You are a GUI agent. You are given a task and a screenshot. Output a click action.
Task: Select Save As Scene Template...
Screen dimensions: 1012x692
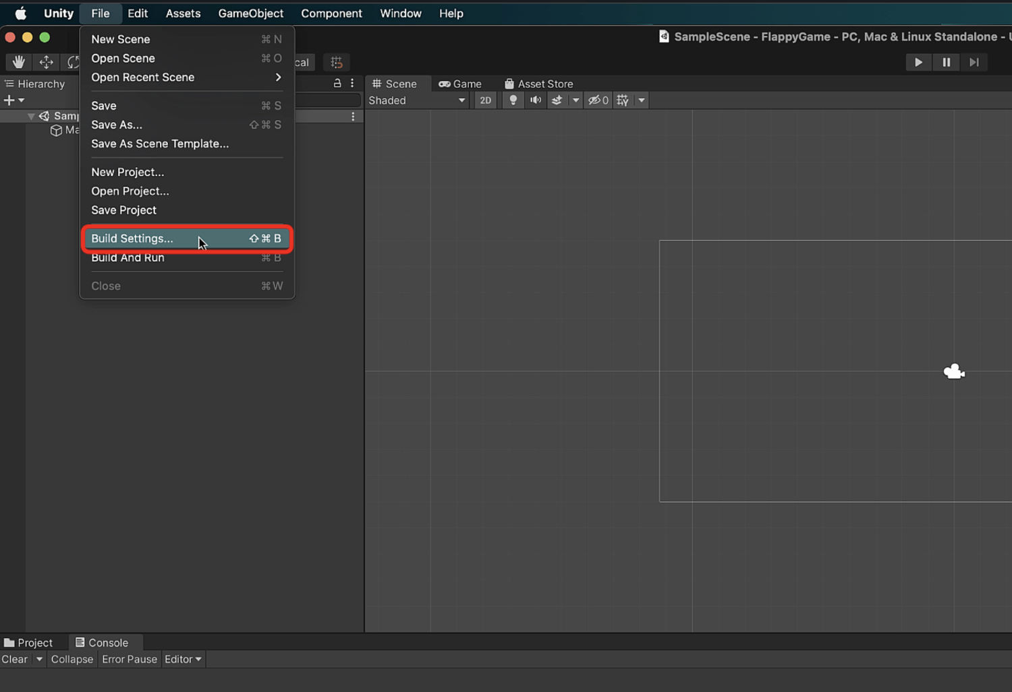[x=187, y=144]
